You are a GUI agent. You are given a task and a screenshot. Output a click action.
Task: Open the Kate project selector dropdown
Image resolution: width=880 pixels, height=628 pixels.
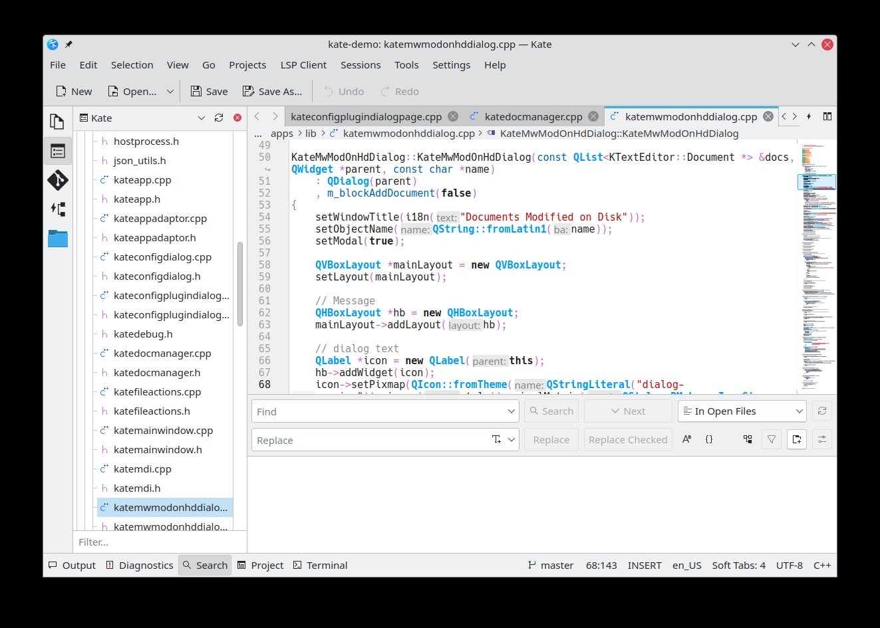[x=201, y=118]
